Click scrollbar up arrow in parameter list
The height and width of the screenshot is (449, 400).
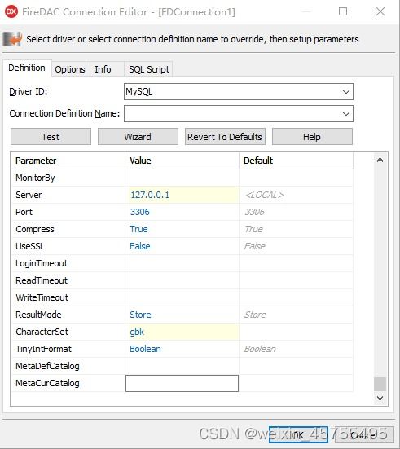tap(380, 160)
